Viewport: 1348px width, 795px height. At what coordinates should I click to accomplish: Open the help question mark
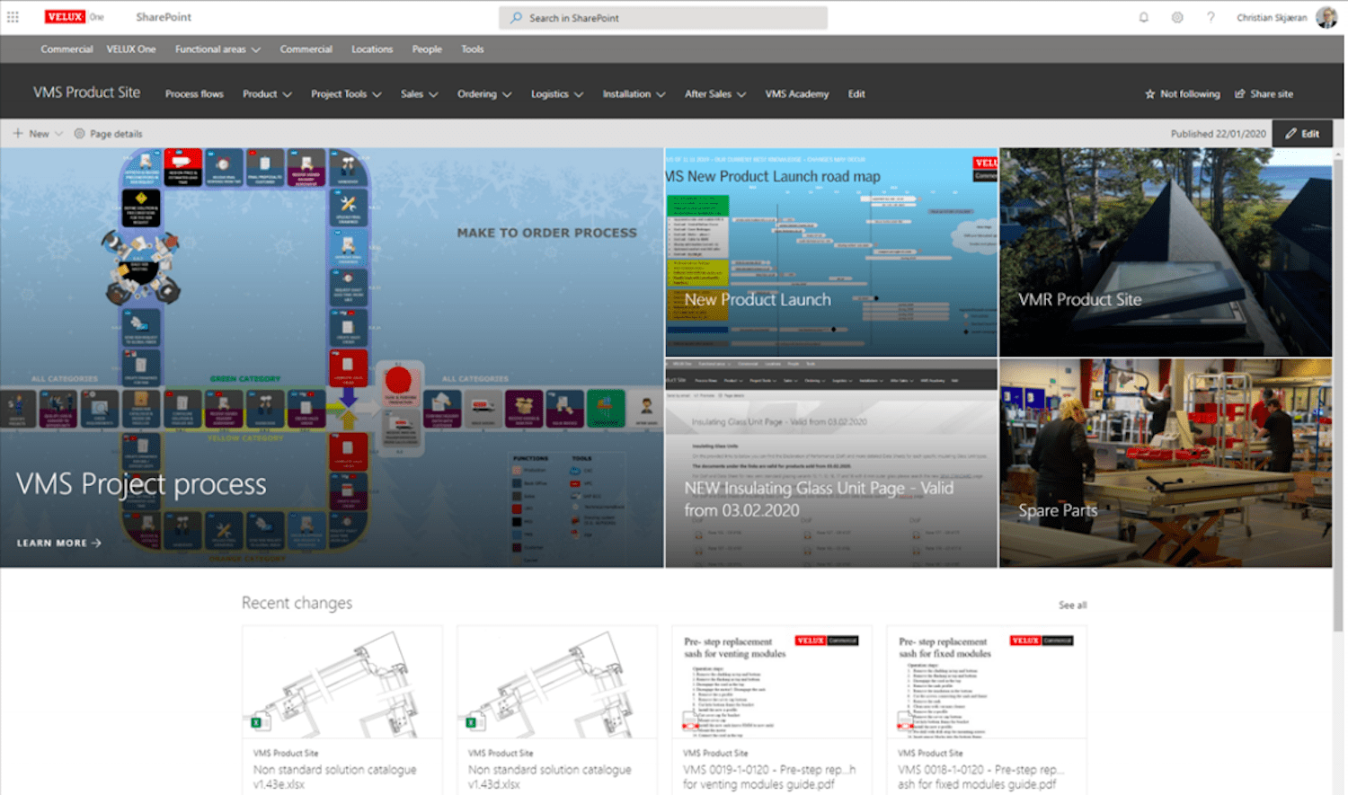click(x=1211, y=17)
